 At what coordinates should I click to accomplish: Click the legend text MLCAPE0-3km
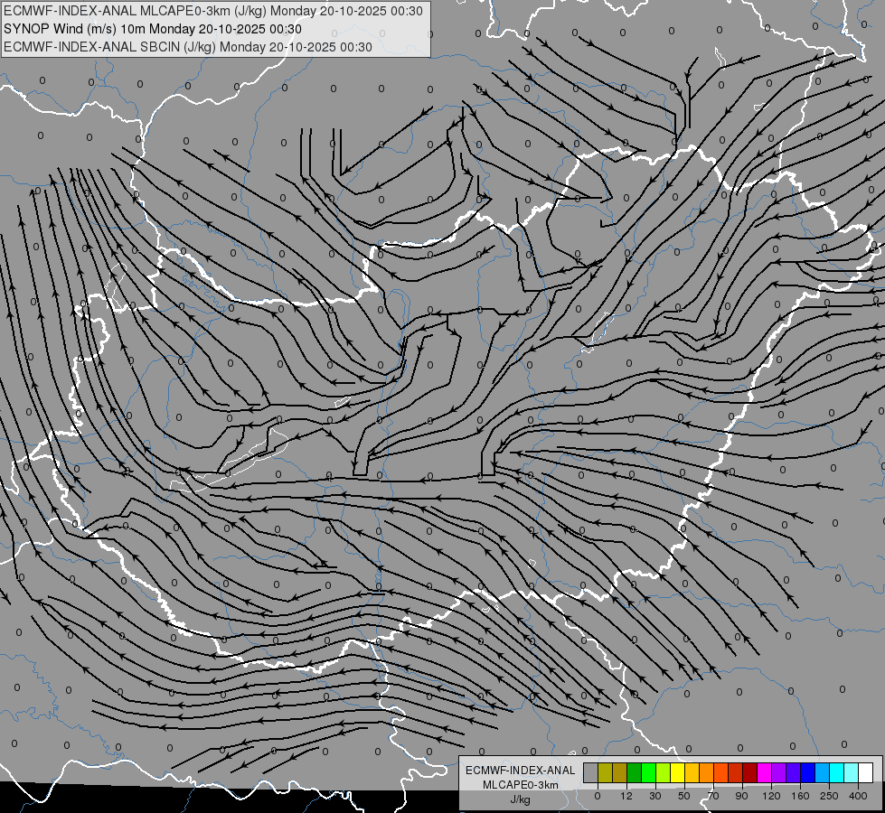coord(521,785)
